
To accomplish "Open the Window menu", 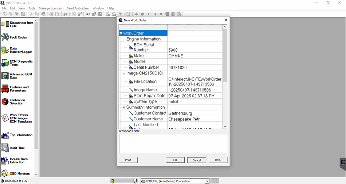I will tap(98, 8).
